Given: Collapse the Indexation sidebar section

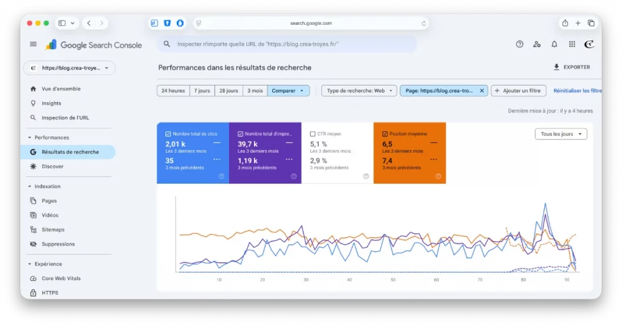Looking at the screenshot, I should tap(30, 186).
